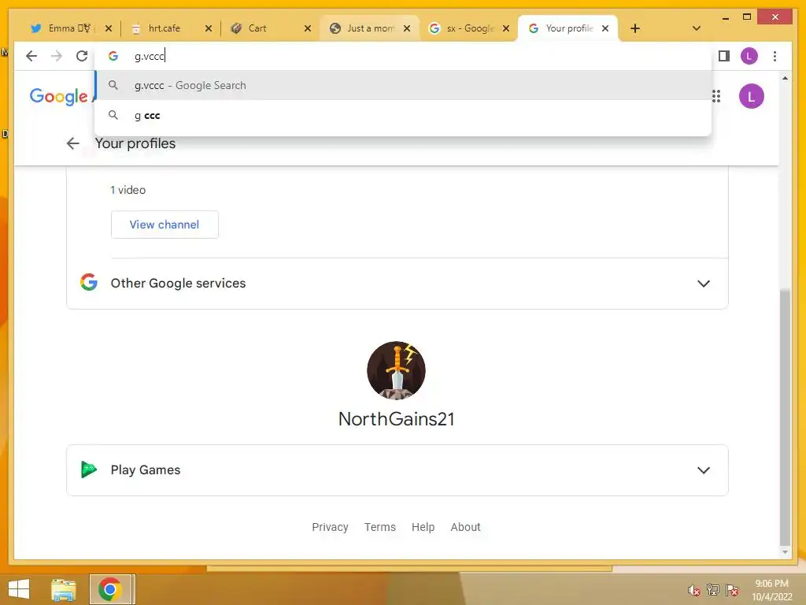Go back using browser back arrow

31,56
